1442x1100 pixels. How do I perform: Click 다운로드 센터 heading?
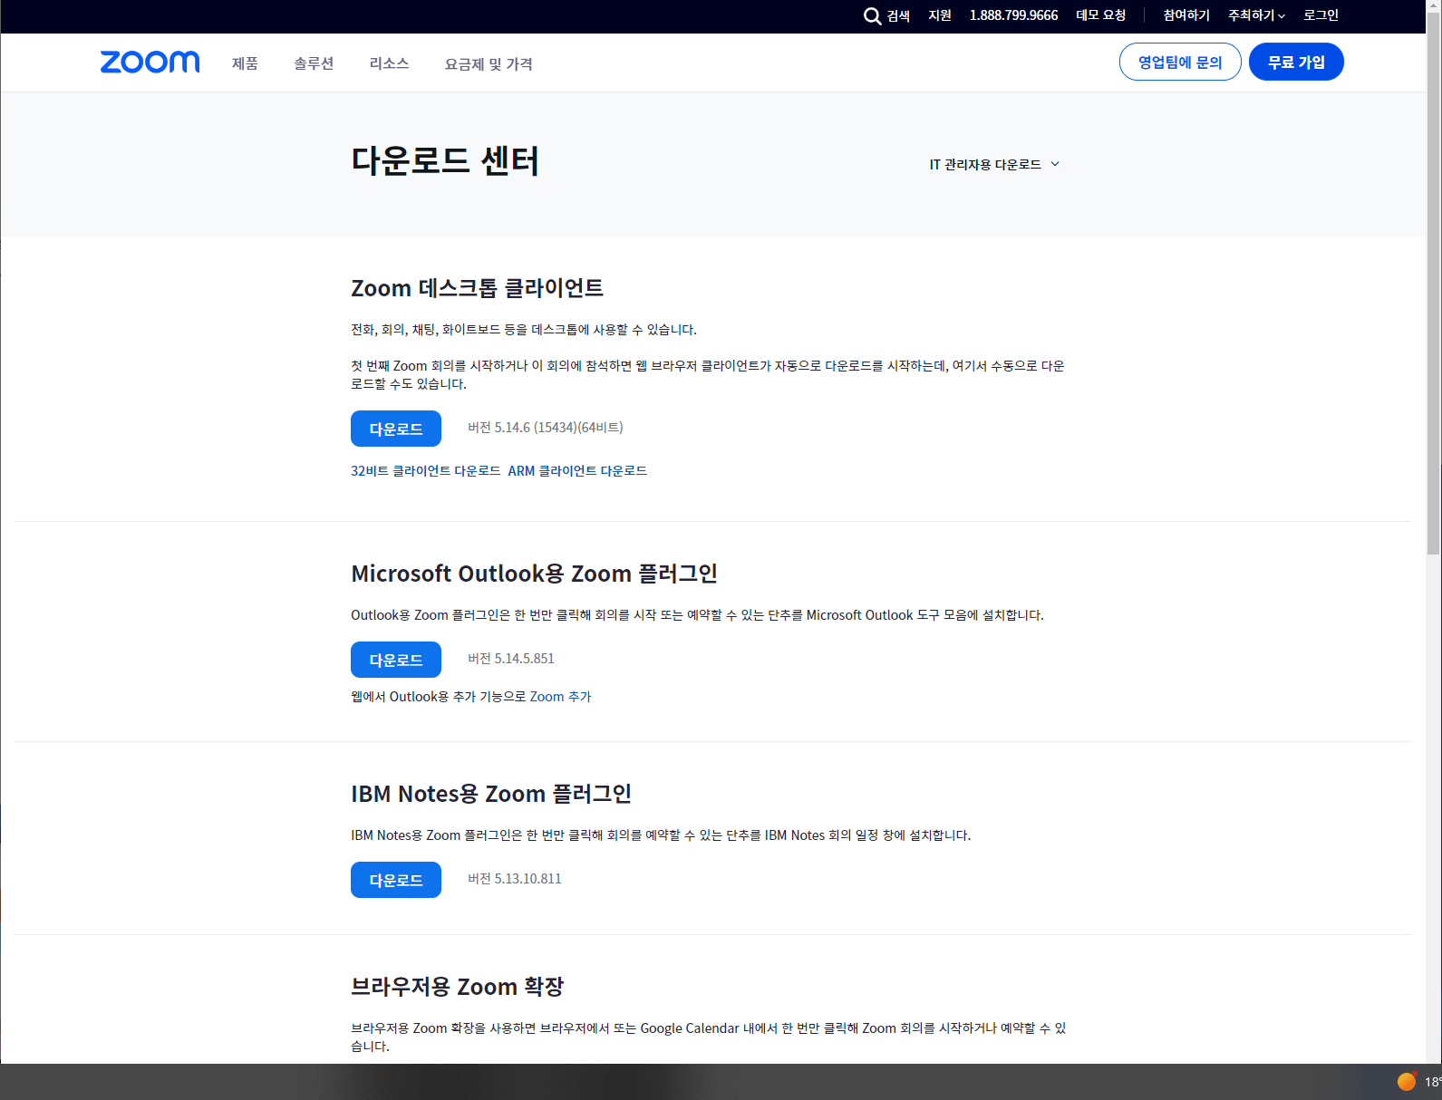pyautogui.click(x=445, y=161)
